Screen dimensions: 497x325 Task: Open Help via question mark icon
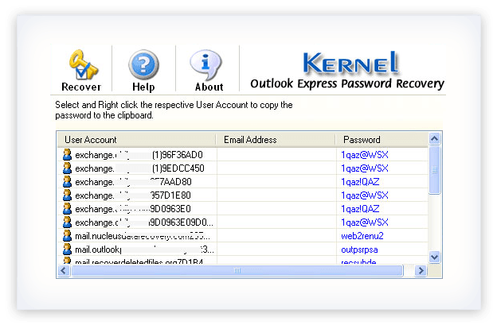143,65
